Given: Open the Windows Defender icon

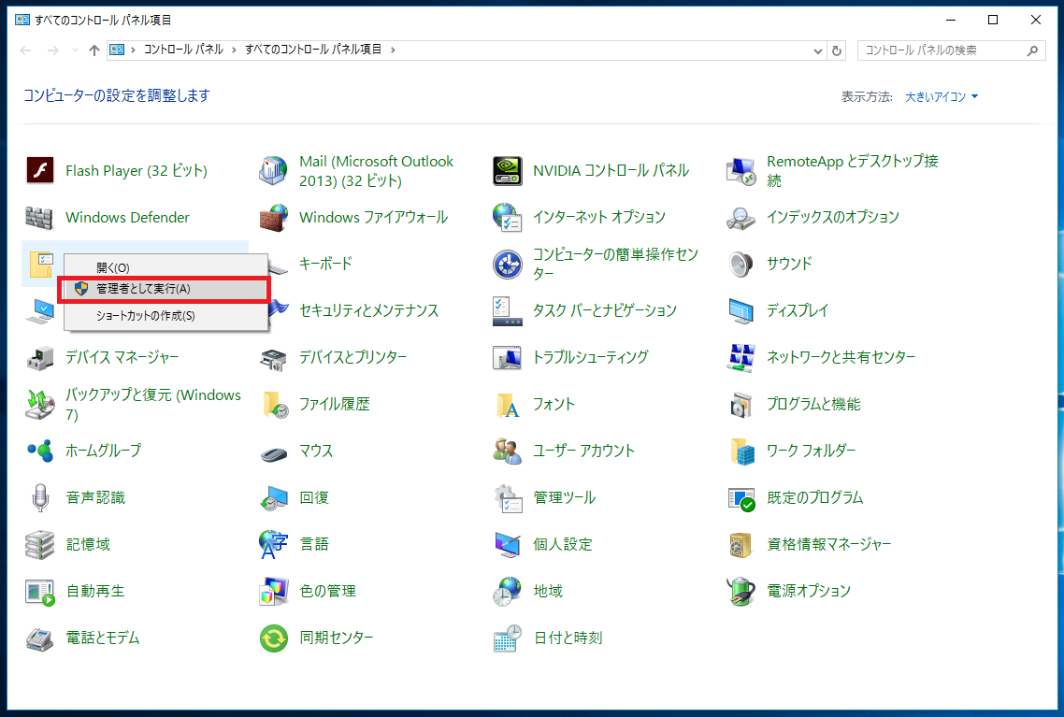Looking at the screenshot, I should click(40, 217).
